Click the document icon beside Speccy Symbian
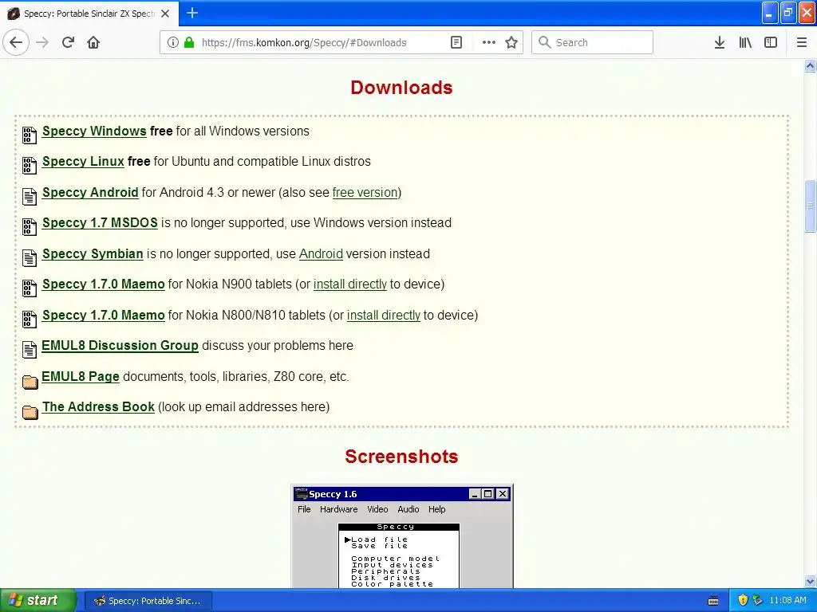This screenshot has width=817, height=612. pos(30,257)
